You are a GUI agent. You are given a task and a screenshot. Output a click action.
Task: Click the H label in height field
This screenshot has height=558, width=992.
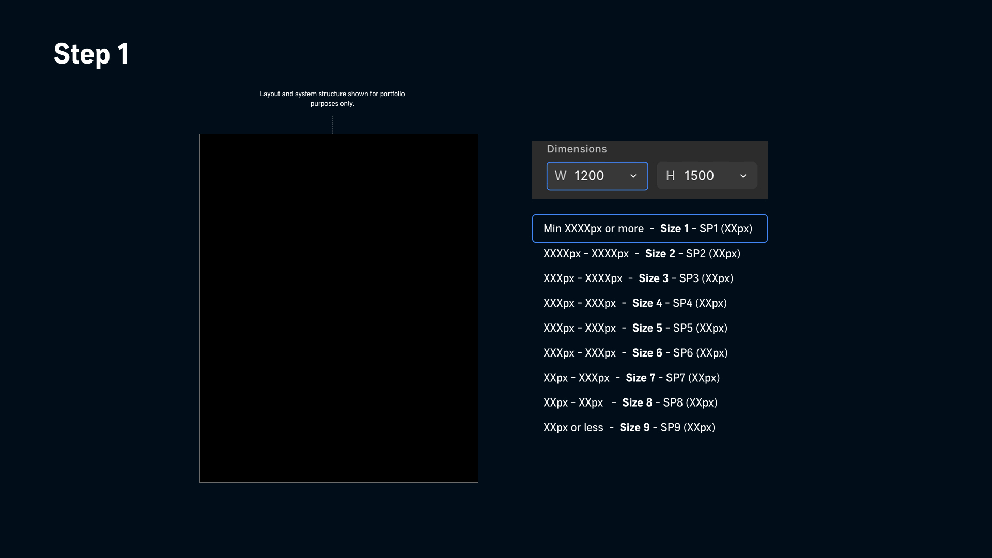click(670, 176)
